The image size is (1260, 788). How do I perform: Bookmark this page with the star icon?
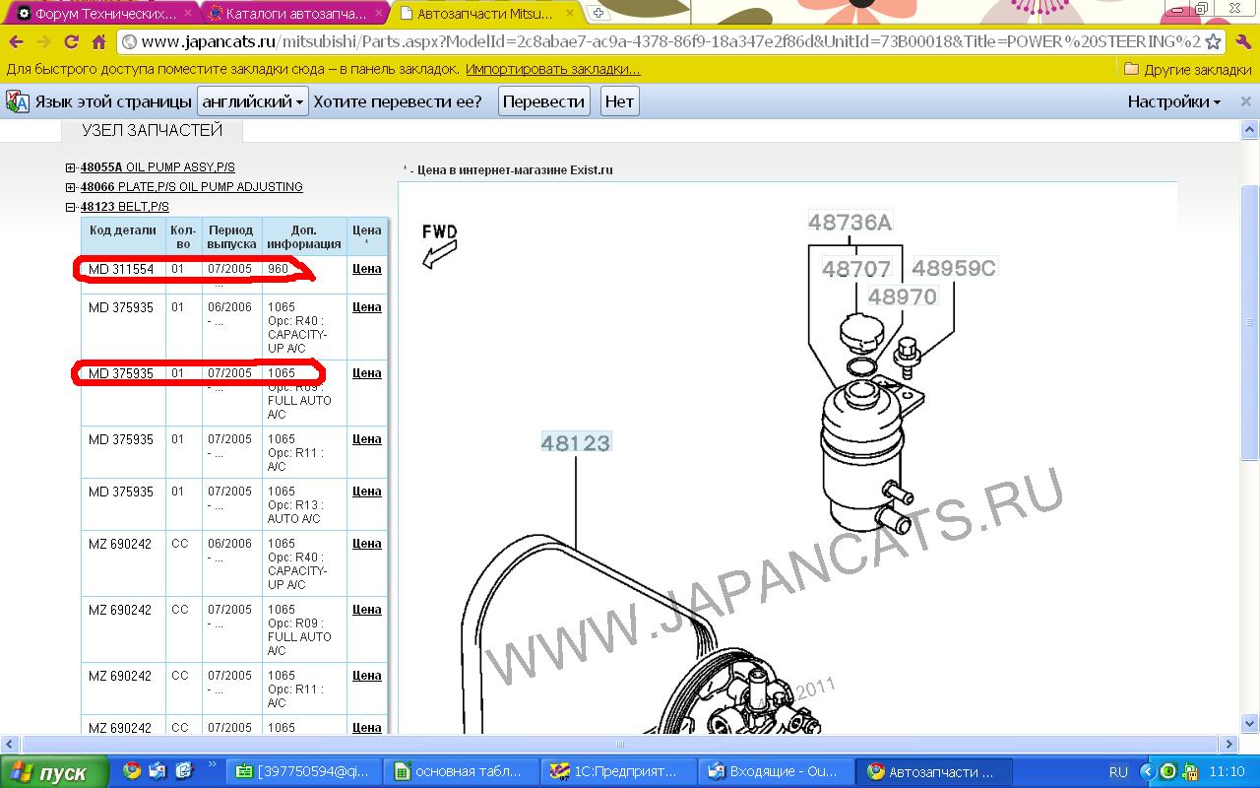pos(1213,42)
